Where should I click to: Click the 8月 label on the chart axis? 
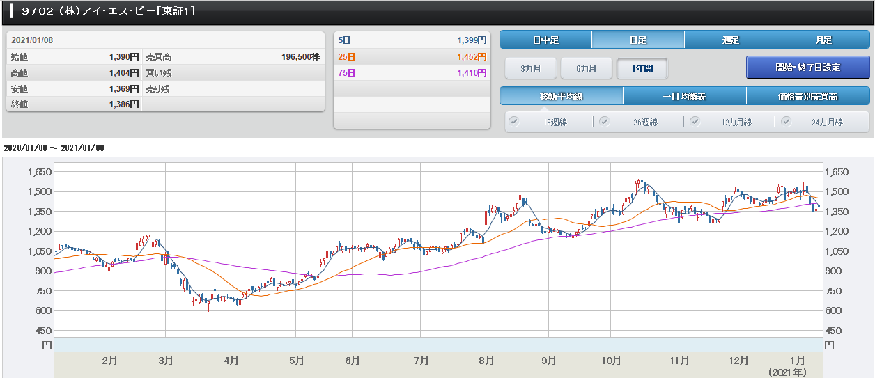[486, 361]
